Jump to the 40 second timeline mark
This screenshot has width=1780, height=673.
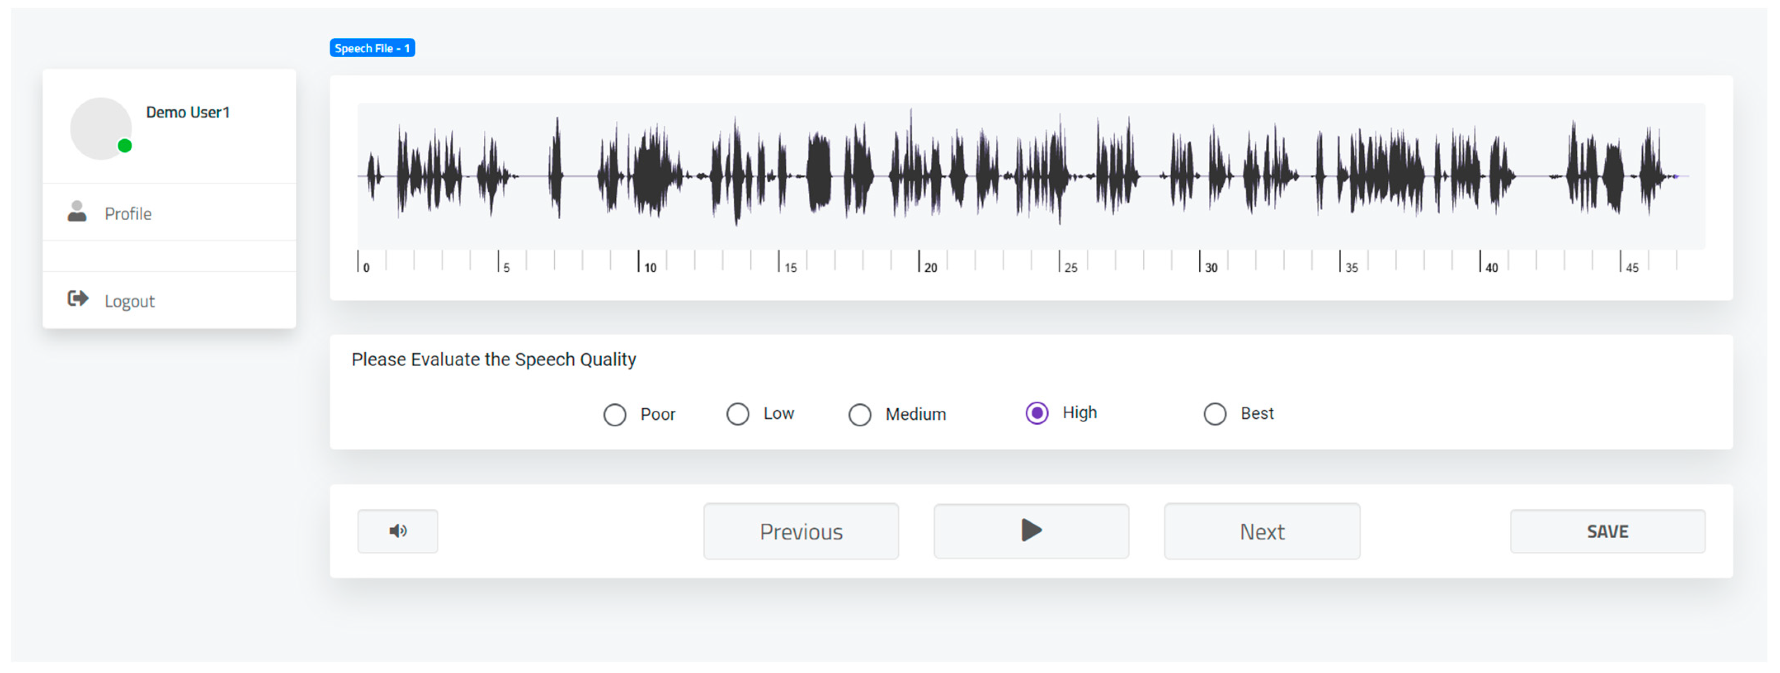click(1480, 262)
